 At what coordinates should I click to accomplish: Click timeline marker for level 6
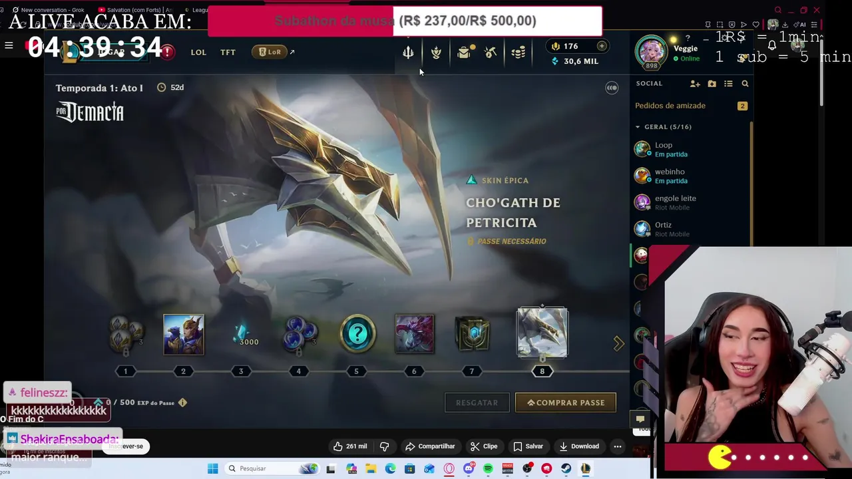click(414, 371)
